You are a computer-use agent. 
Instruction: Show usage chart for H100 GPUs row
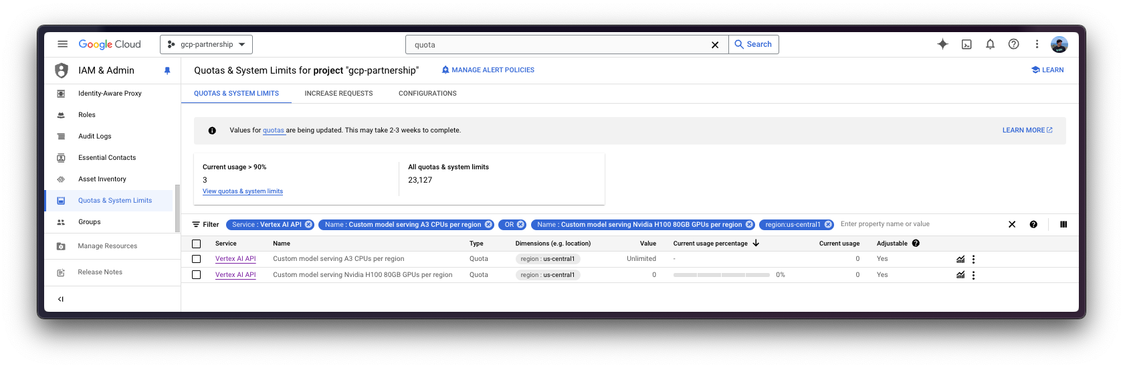[x=960, y=275]
